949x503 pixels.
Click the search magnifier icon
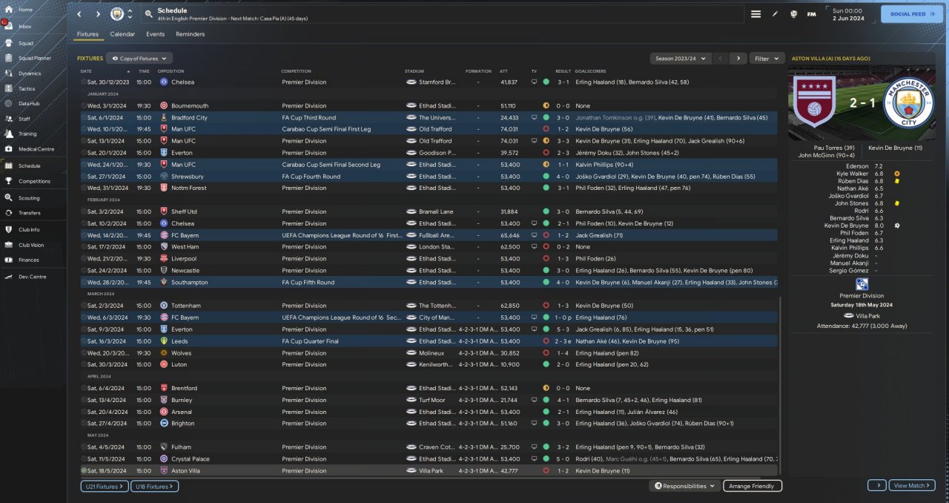click(x=148, y=14)
